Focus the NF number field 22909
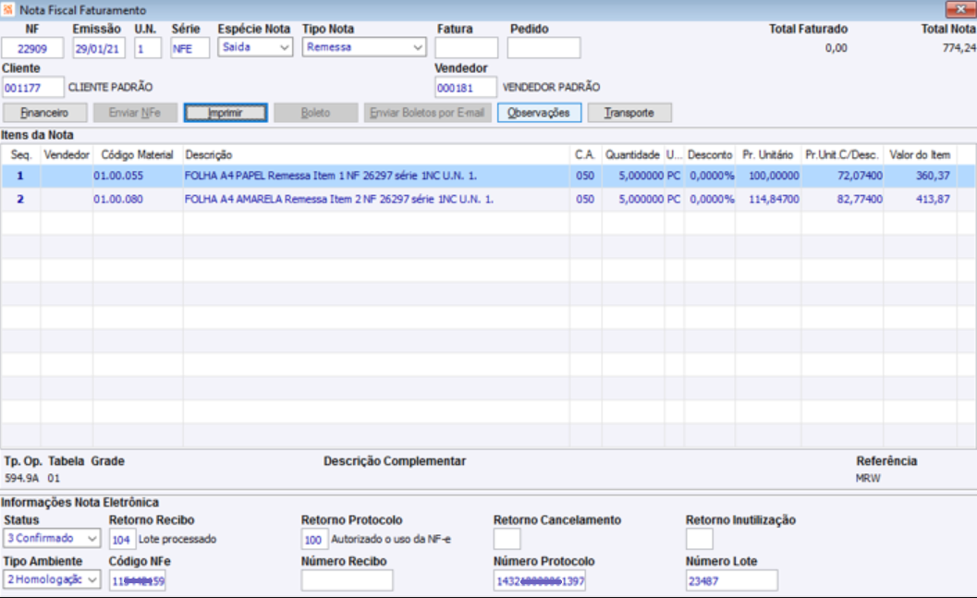This screenshot has width=977, height=598. coord(32,49)
